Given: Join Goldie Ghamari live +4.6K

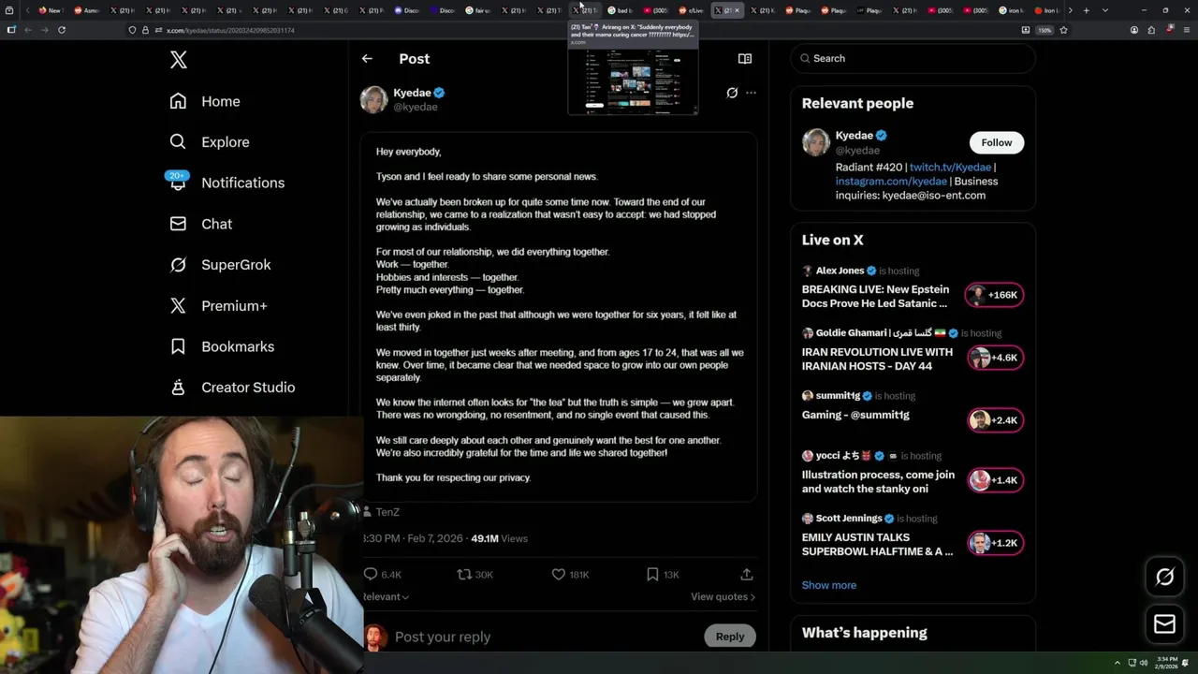Looking at the screenshot, I should pos(994,358).
